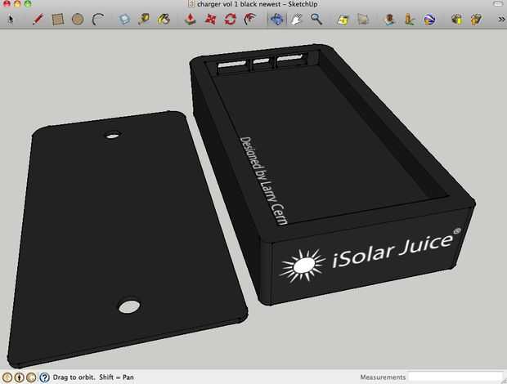Toggle the toolbar pill button in title bar
Viewport: 507px width, 384px height.
click(x=499, y=3)
